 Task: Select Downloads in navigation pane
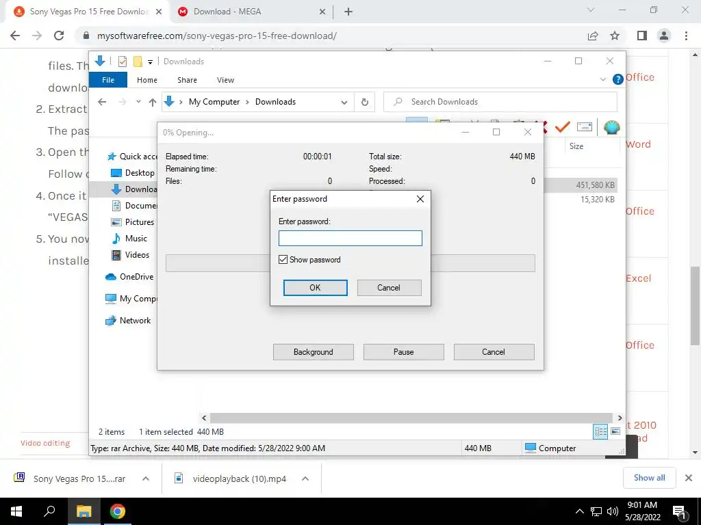tap(134, 189)
